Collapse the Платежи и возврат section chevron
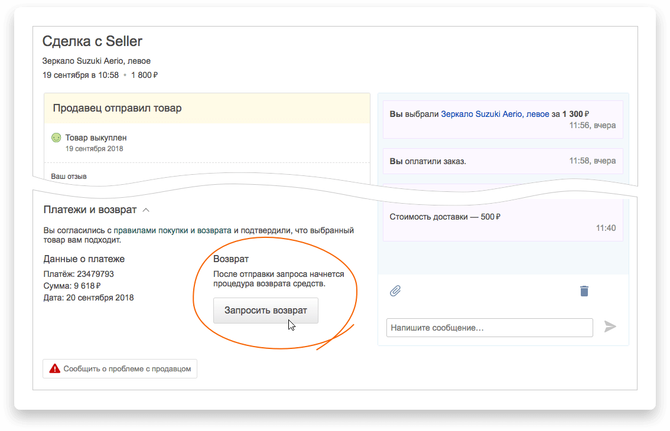670x431 pixels. (x=146, y=210)
